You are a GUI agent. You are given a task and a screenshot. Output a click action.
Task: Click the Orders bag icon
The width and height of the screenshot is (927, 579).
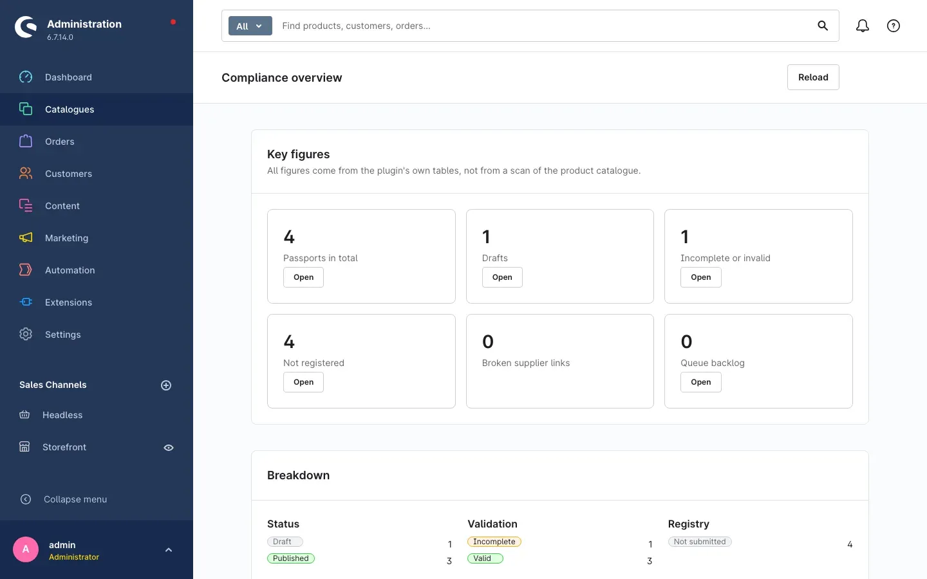tap(26, 142)
